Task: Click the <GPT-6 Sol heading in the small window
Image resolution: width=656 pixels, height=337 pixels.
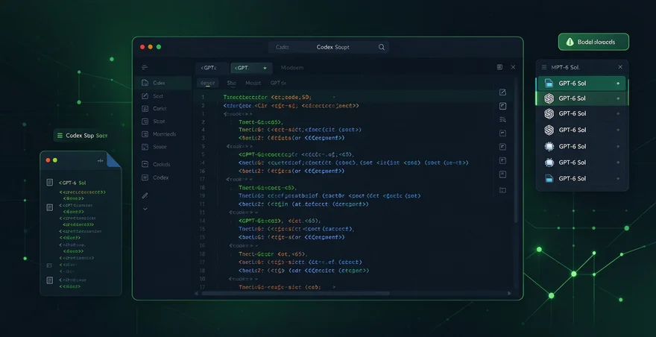Action: 72,183
